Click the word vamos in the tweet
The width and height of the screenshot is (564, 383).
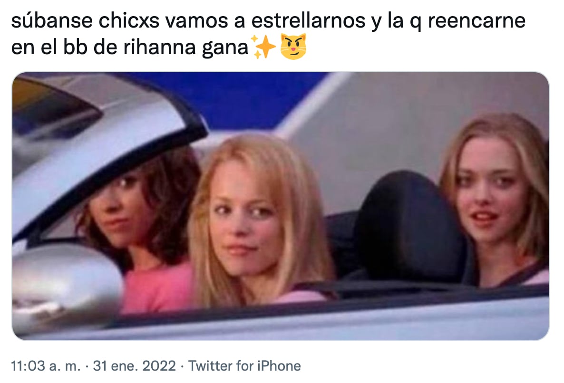[197, 21]
